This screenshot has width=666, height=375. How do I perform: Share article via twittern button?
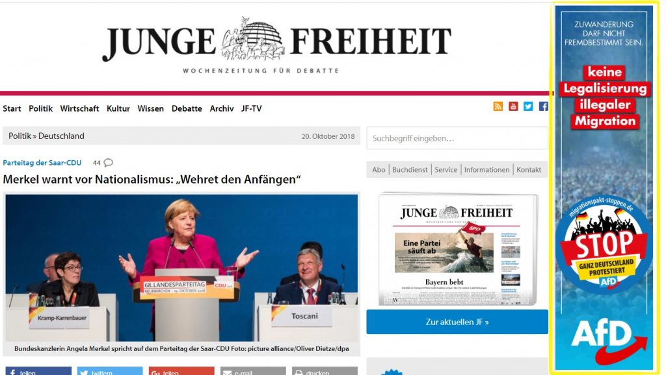[x=109, y=371]
